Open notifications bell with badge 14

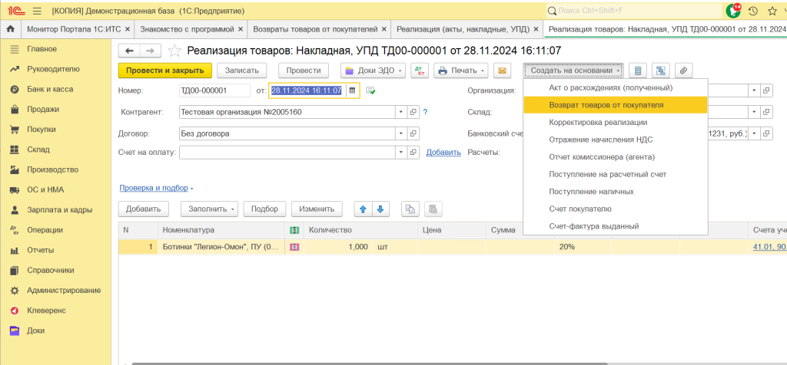(x=734, y=11)
